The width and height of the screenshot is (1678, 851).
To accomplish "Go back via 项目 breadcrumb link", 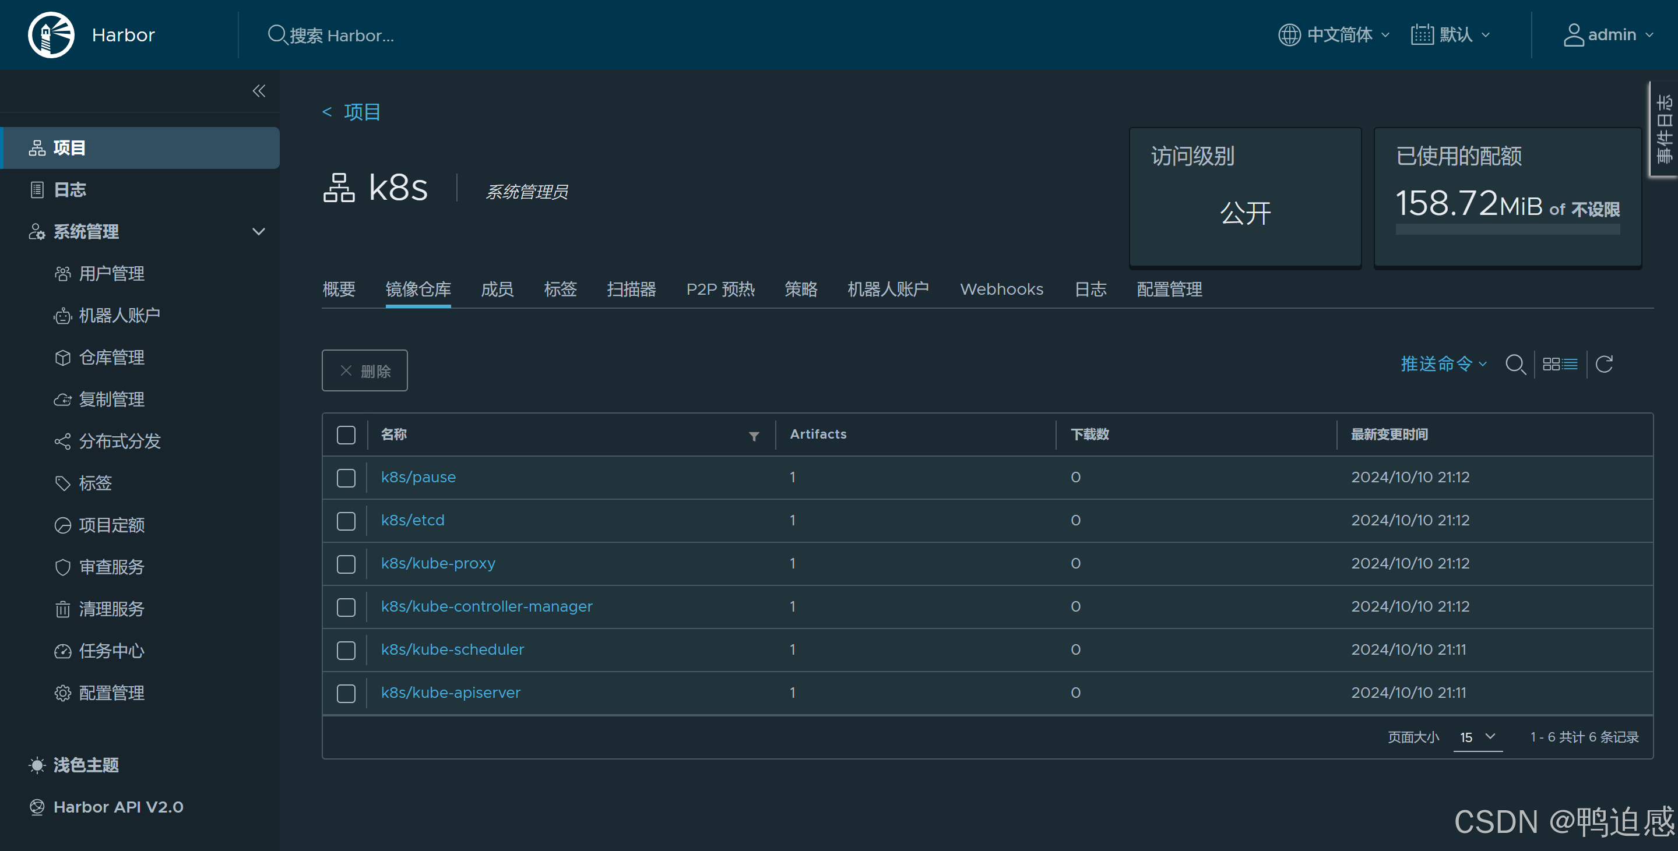I will coord(361,112).
